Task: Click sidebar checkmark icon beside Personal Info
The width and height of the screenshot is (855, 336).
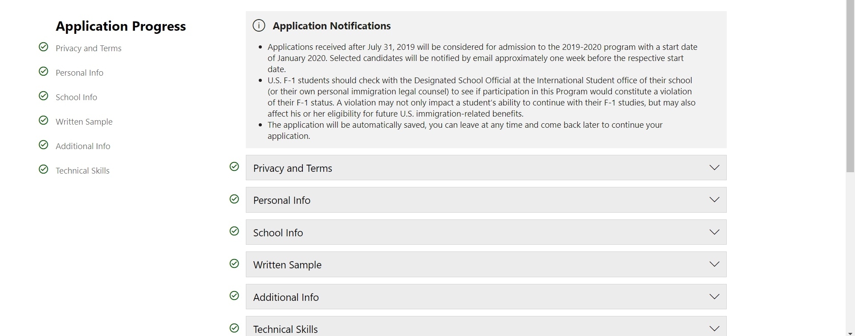Action: (x=44, y=72)
